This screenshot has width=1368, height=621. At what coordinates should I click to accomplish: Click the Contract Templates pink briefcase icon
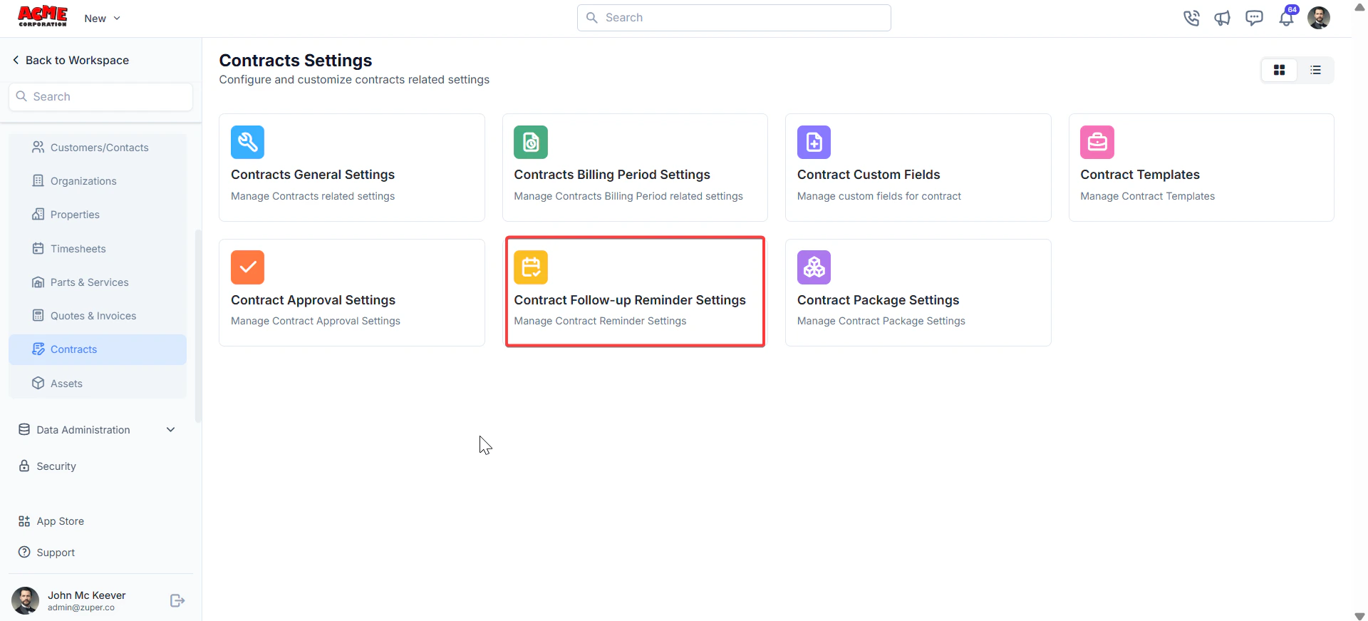point(1097,142)
